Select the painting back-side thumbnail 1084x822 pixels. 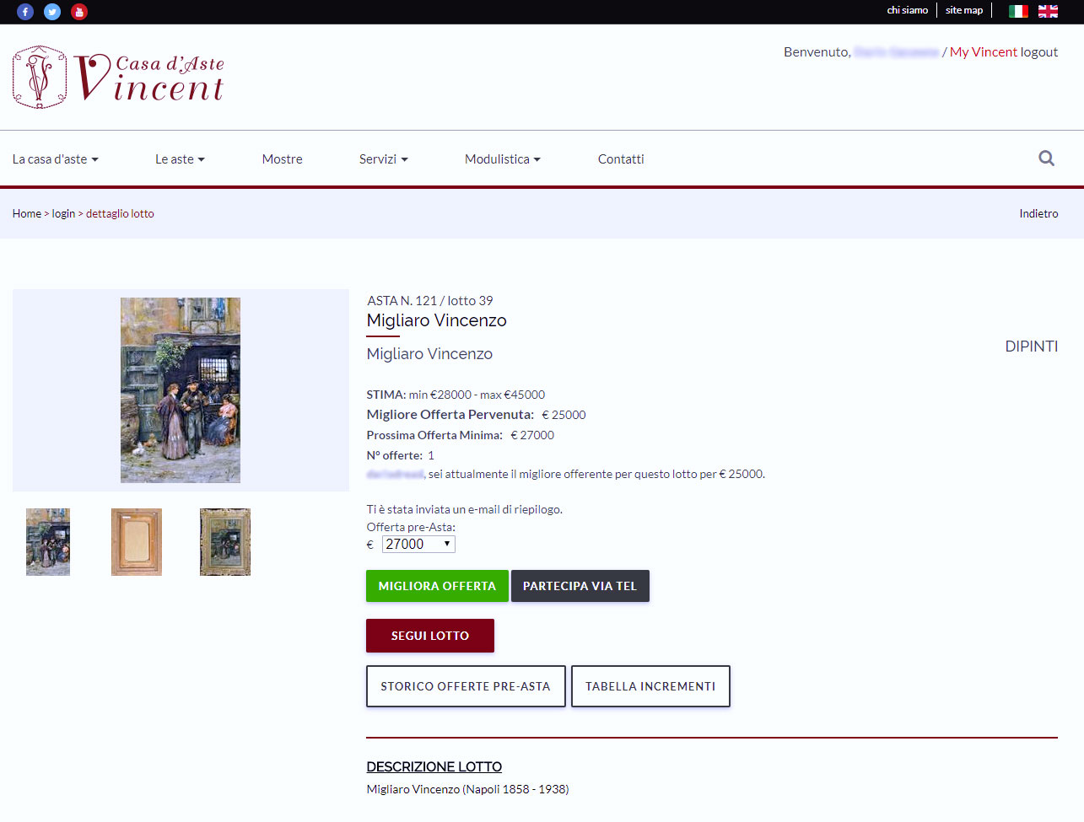pyautogui.click(x=137, y=542)
